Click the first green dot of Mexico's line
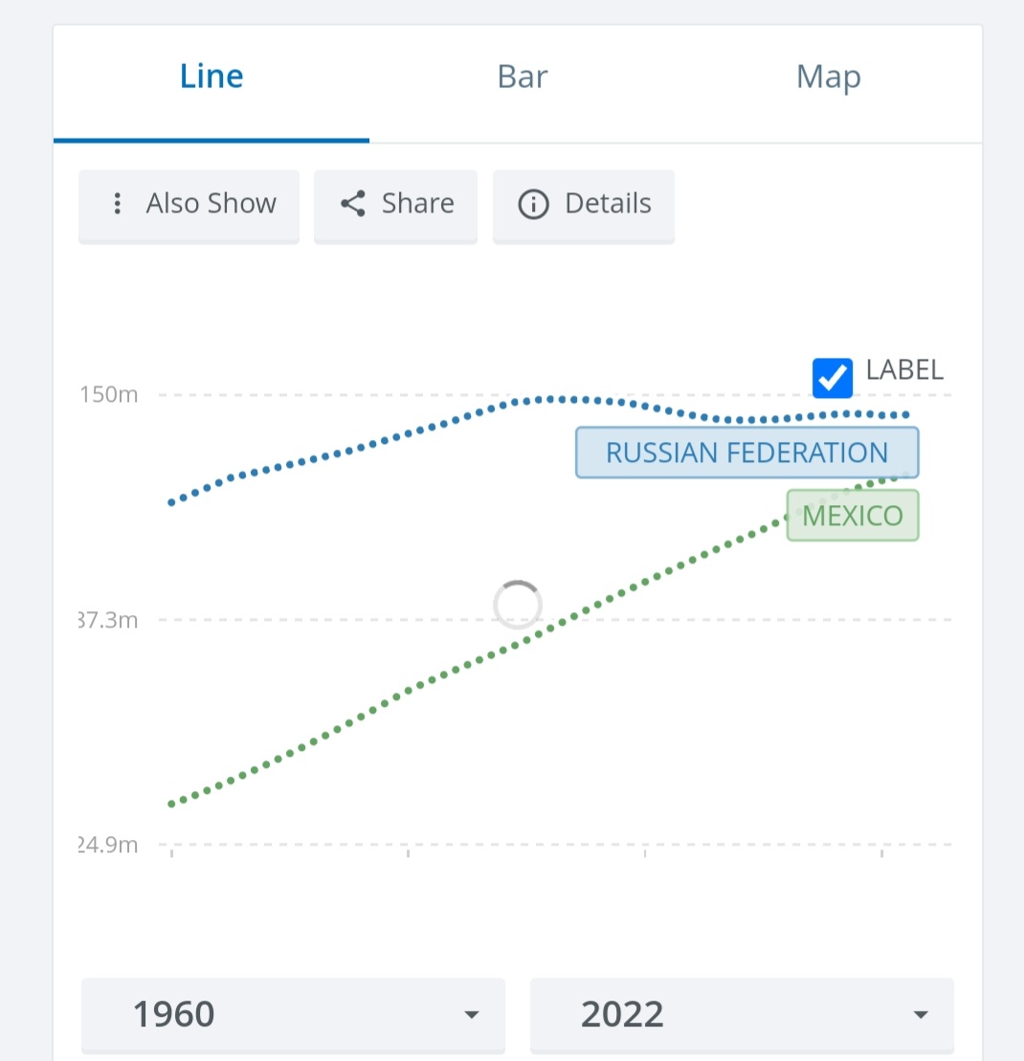 (x=171, y=804)
